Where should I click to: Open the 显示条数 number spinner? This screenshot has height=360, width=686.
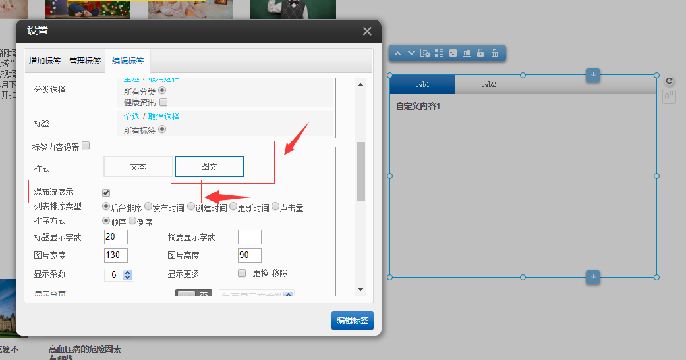[x=128, y=274]
